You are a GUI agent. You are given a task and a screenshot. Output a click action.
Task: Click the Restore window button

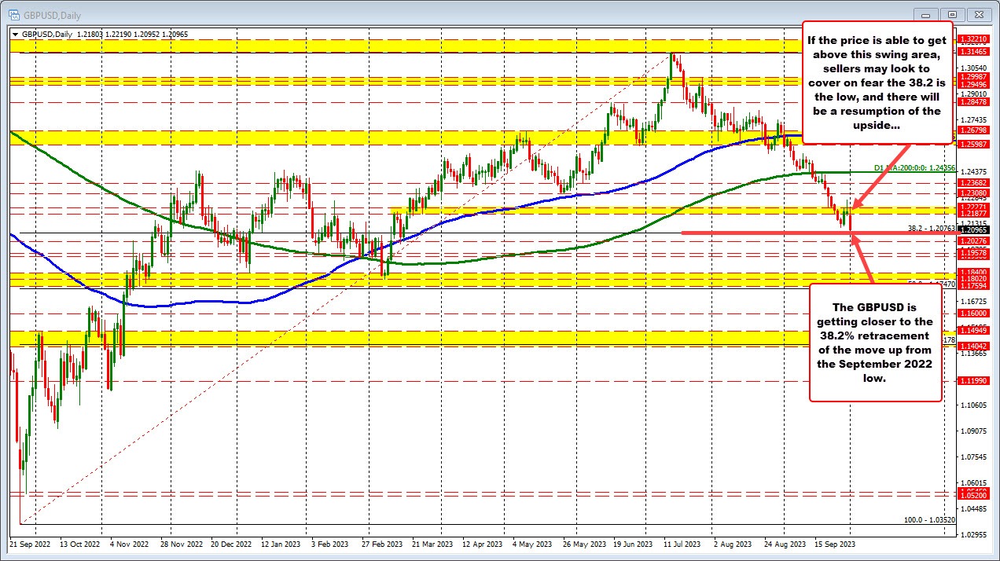coord(951,14)
